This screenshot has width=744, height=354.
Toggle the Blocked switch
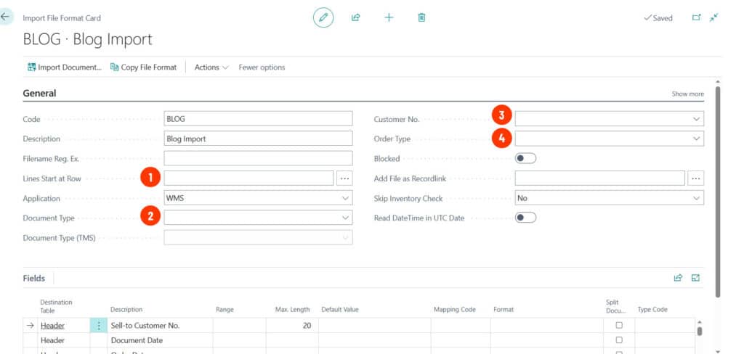click(x=526, y=158)
